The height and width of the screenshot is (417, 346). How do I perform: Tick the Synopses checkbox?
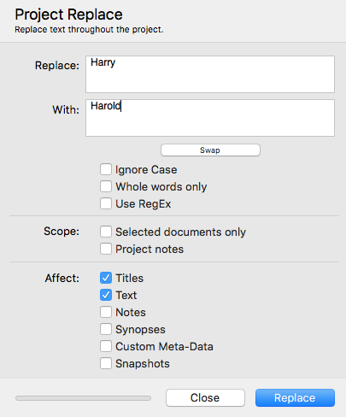tap(106, 329)
